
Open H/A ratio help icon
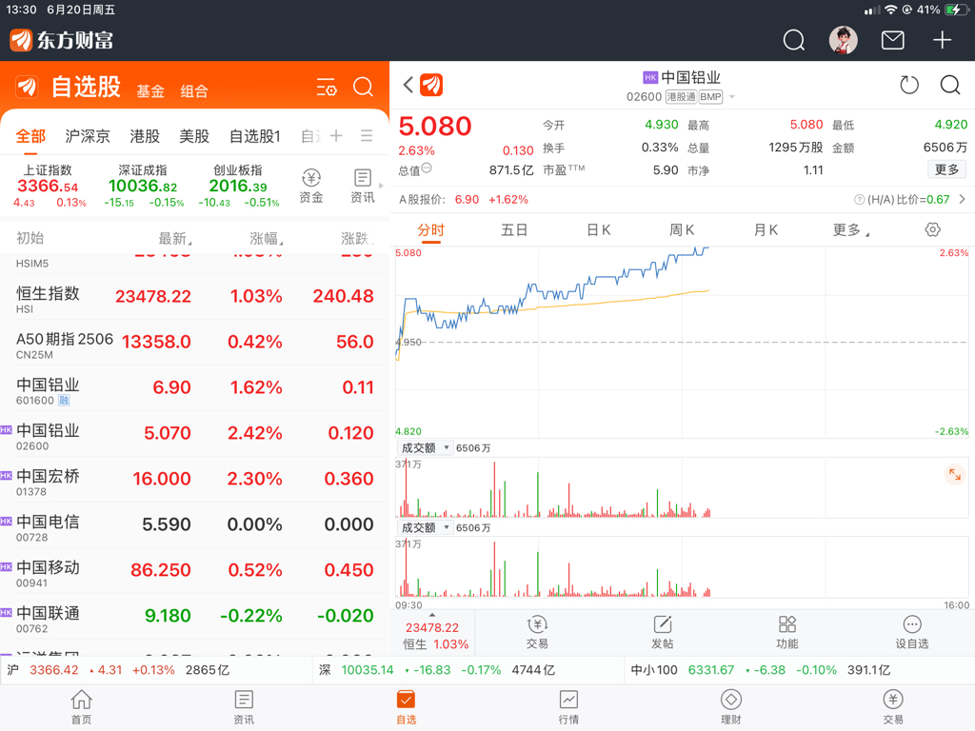(x=859, y=200)
